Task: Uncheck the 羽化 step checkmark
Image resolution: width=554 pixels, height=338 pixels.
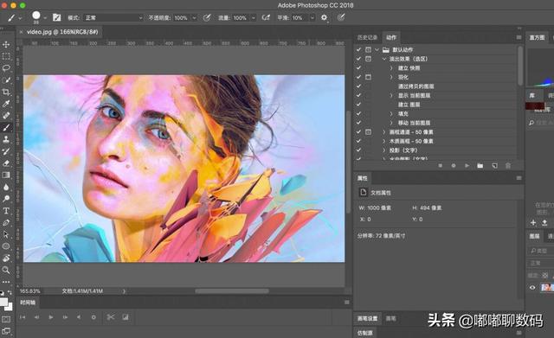Action: coord(358,77)
